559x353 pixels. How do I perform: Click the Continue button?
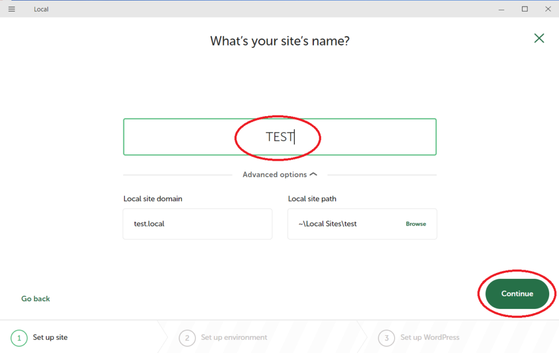[517, 294]
